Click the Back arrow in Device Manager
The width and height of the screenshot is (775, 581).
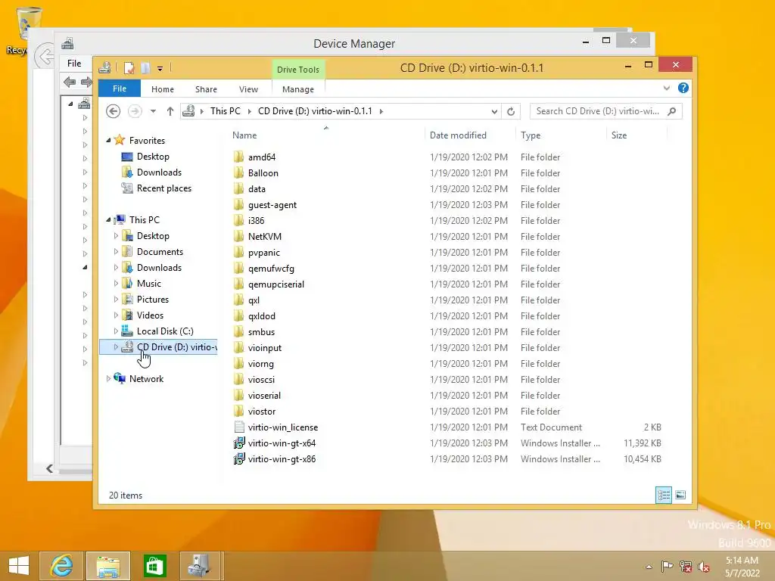(x=70, y=82)
